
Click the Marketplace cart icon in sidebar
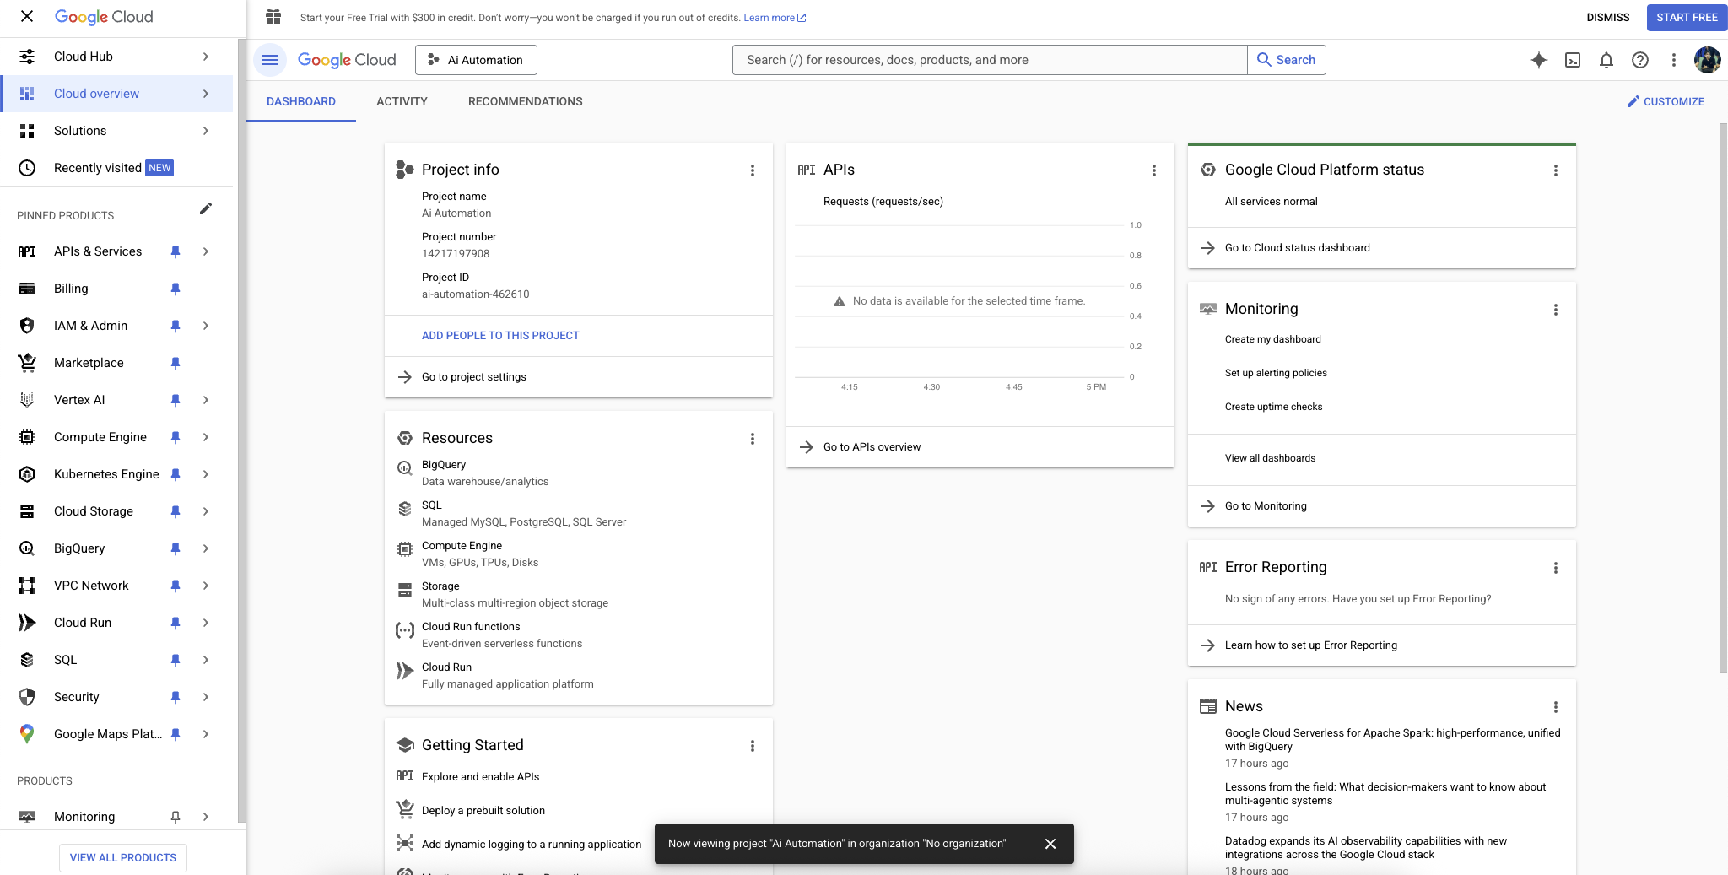(27, 363)
